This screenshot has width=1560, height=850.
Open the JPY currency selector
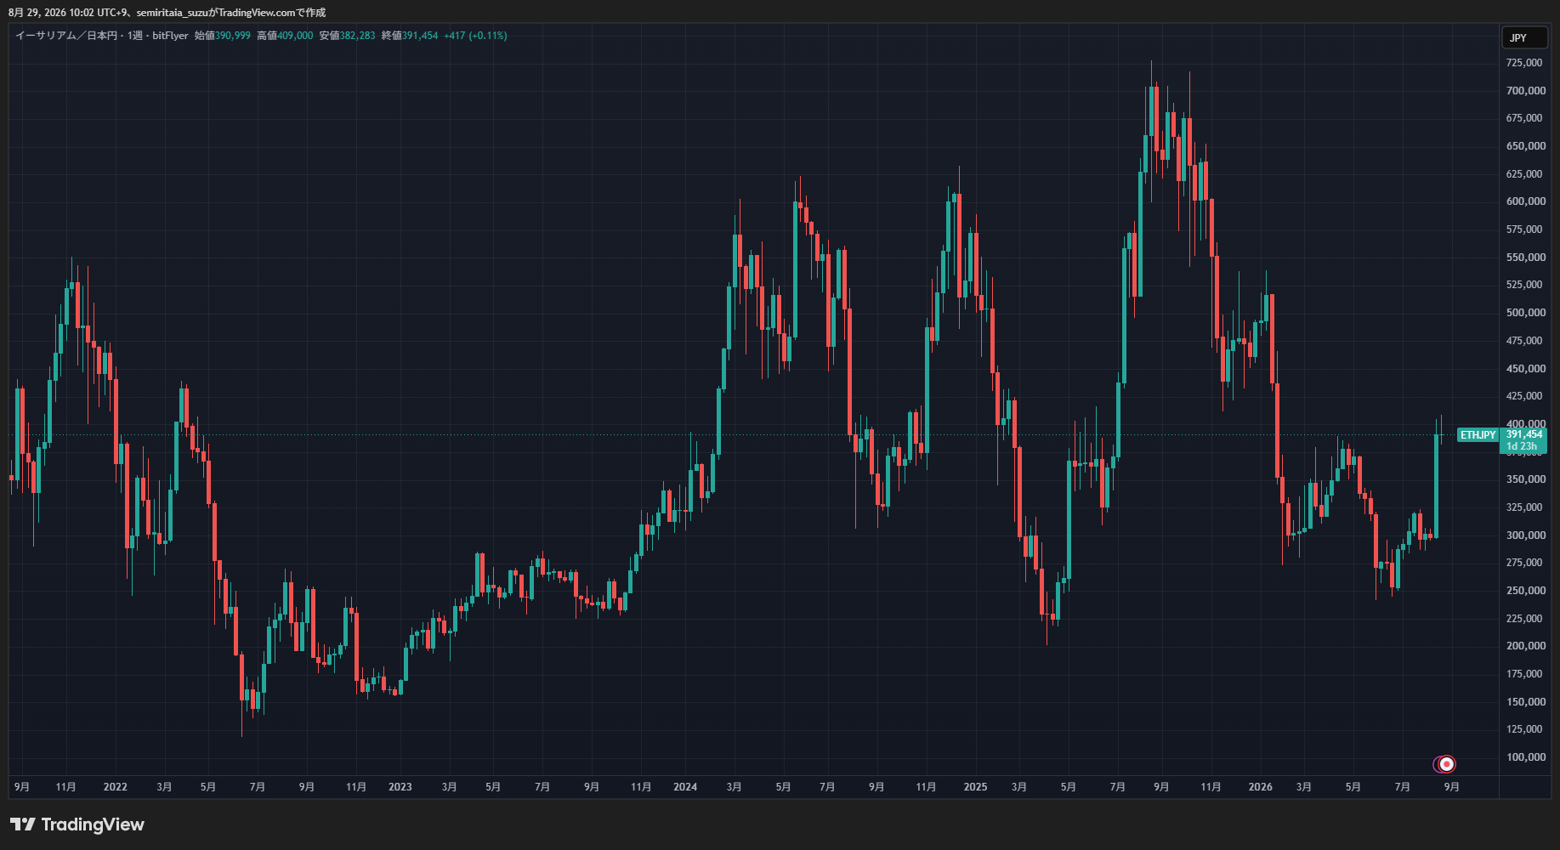[x=1524, y=37]
